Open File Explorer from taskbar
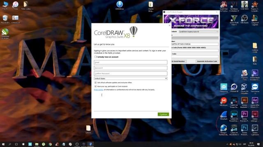This screenshot has height=147, width=263. point(37,144)
